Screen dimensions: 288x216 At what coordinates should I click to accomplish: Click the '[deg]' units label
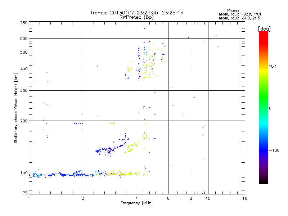(264, 29)
